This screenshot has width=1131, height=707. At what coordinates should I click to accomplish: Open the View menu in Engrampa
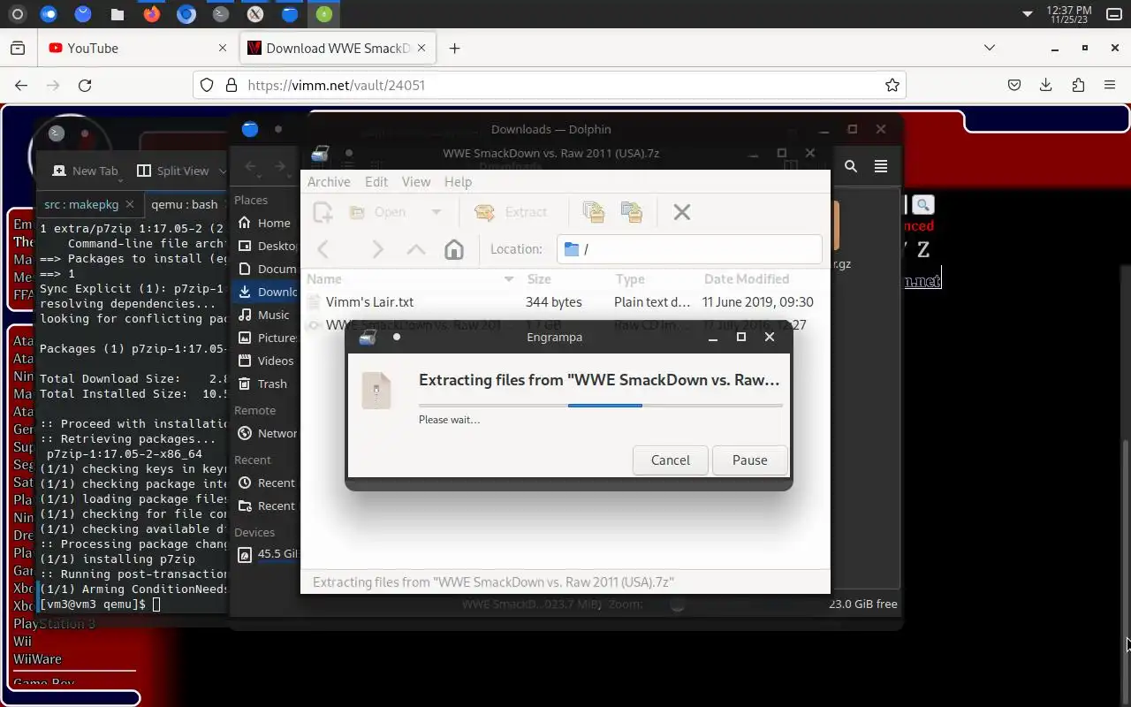pyautogui.click(x=416, y=181)
